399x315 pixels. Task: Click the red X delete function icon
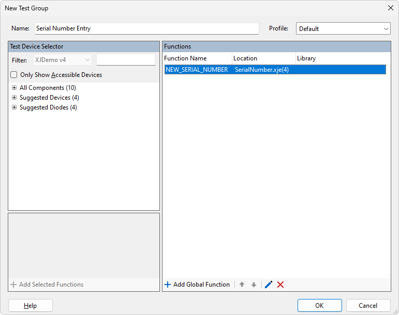[x=280, y=285]
